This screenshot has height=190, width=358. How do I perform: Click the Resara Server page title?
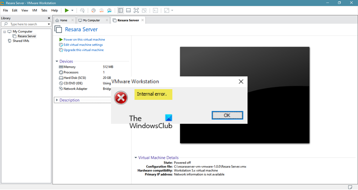pos(81,30)
